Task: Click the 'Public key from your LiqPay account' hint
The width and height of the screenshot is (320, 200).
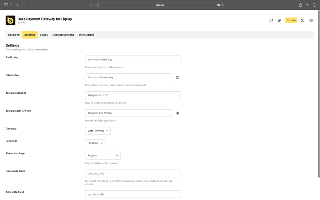Action: (x=105, y=67)
